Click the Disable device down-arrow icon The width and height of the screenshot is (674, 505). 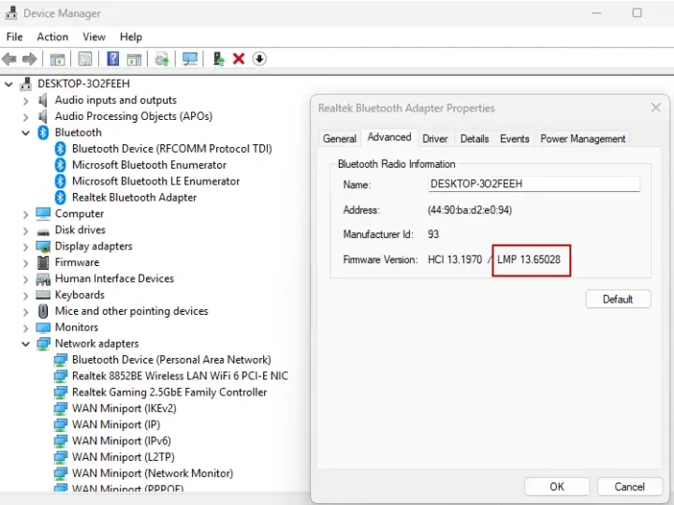[x=259, y=58]
